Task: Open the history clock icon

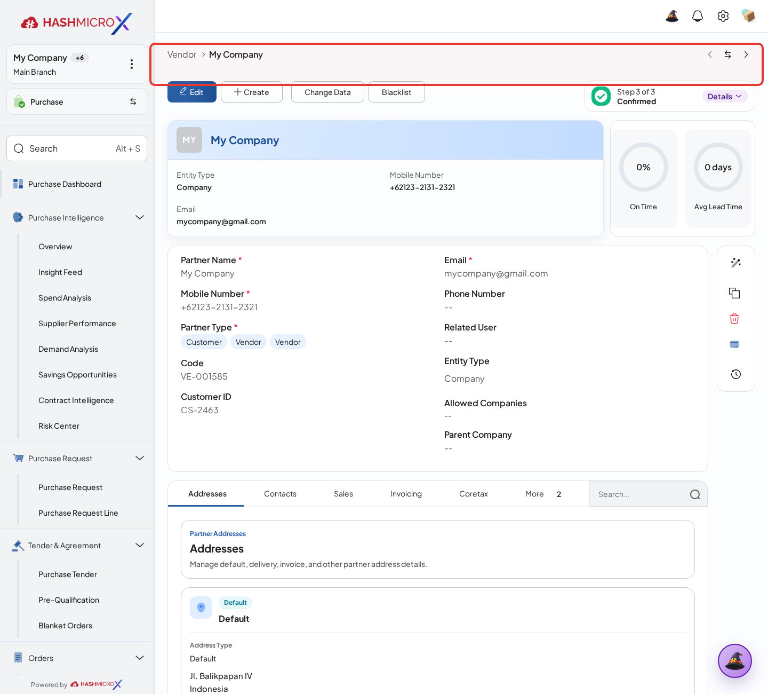Action: pos(736,374)
